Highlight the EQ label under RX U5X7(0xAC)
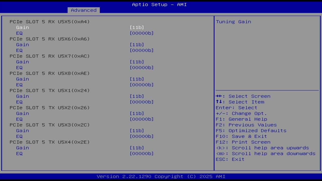This screenshot has height=181, width=322. point(19,68)
